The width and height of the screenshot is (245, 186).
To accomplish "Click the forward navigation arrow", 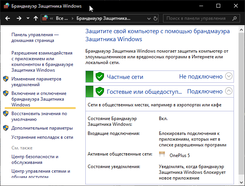I will tap(19, 18).
